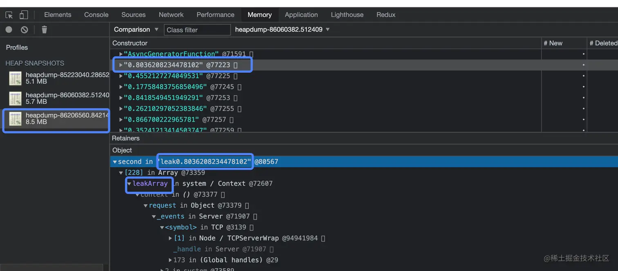Click the trash collect garbage icon
Viewport: 618px width, 271px height.
tap(45, 30)
